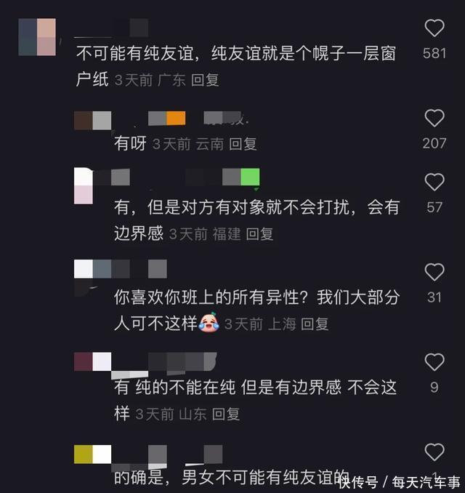465x493 pixels.
Task: Reply to the Yunnan 有呀 comment
Action: click(x=243, y=144)
